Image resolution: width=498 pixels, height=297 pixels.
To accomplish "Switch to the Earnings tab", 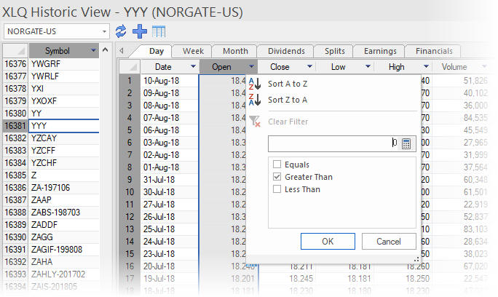I will (380, 51).
